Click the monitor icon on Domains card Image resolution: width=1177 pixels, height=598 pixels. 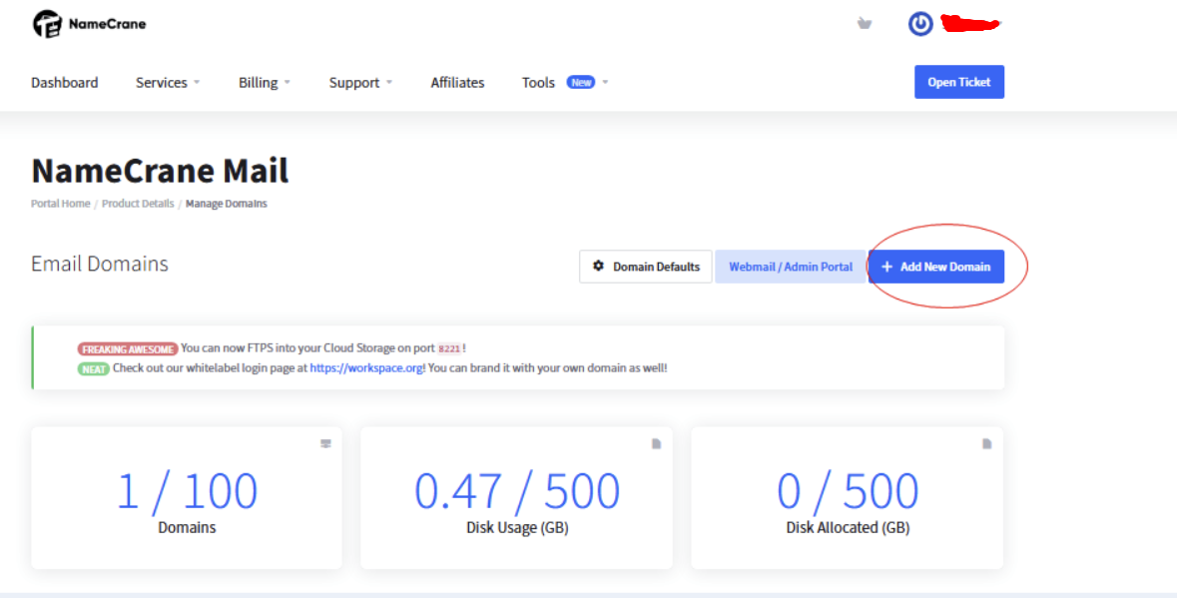click(325, 444)
